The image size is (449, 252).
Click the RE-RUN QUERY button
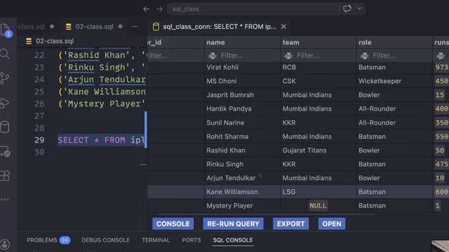coord(233,224)
